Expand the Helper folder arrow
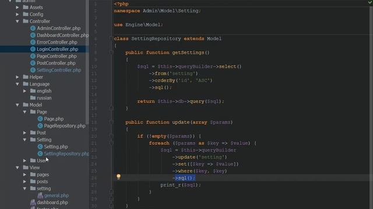 pyautogui.click(x=17, y=77)
